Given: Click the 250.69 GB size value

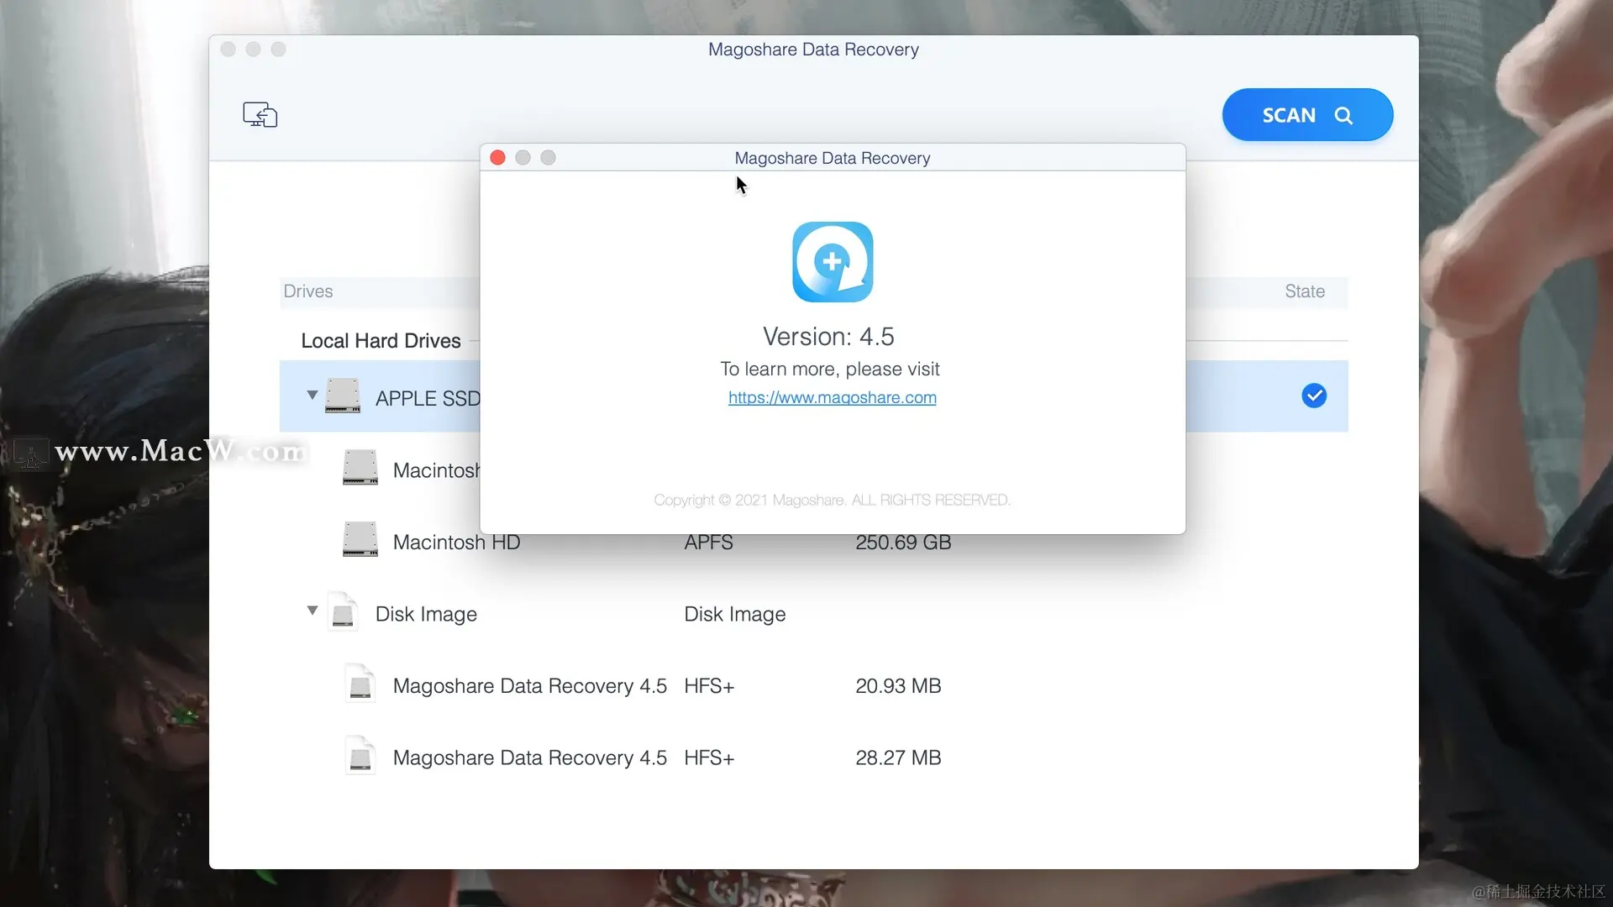Looking at the screenshot, I should 903,543.
